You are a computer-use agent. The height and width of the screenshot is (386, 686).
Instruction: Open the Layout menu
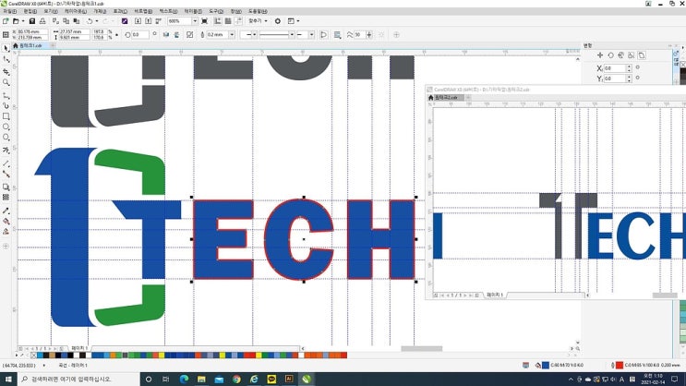pyautogui.click(x=76, y=11)
